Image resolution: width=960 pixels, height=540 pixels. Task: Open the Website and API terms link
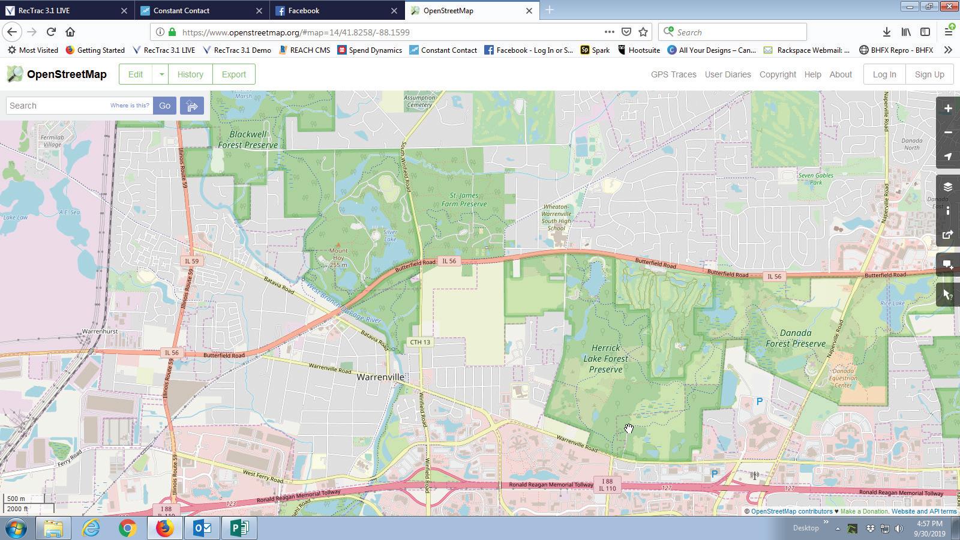coord(924,511)
